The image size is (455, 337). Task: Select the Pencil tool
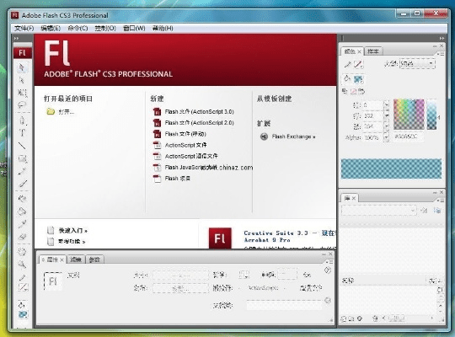(x=22, y=171)
